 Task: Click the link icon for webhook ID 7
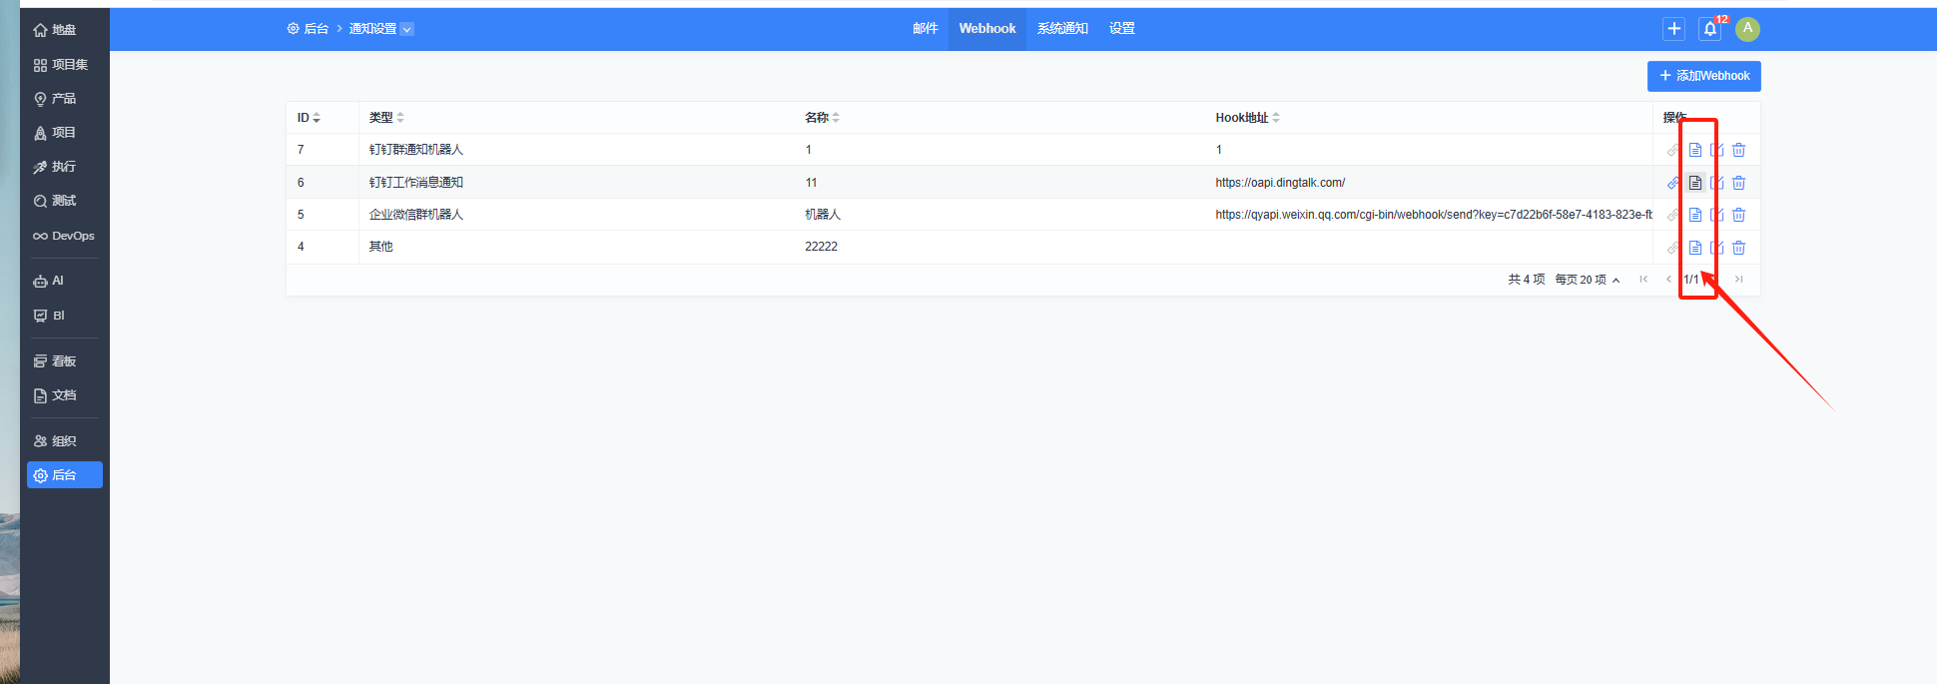(1673, 150)
